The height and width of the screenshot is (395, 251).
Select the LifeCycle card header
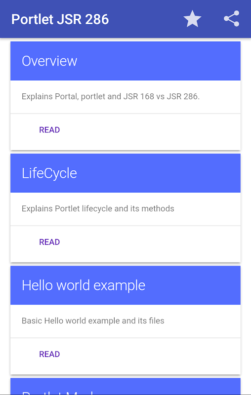click(125, 173)
